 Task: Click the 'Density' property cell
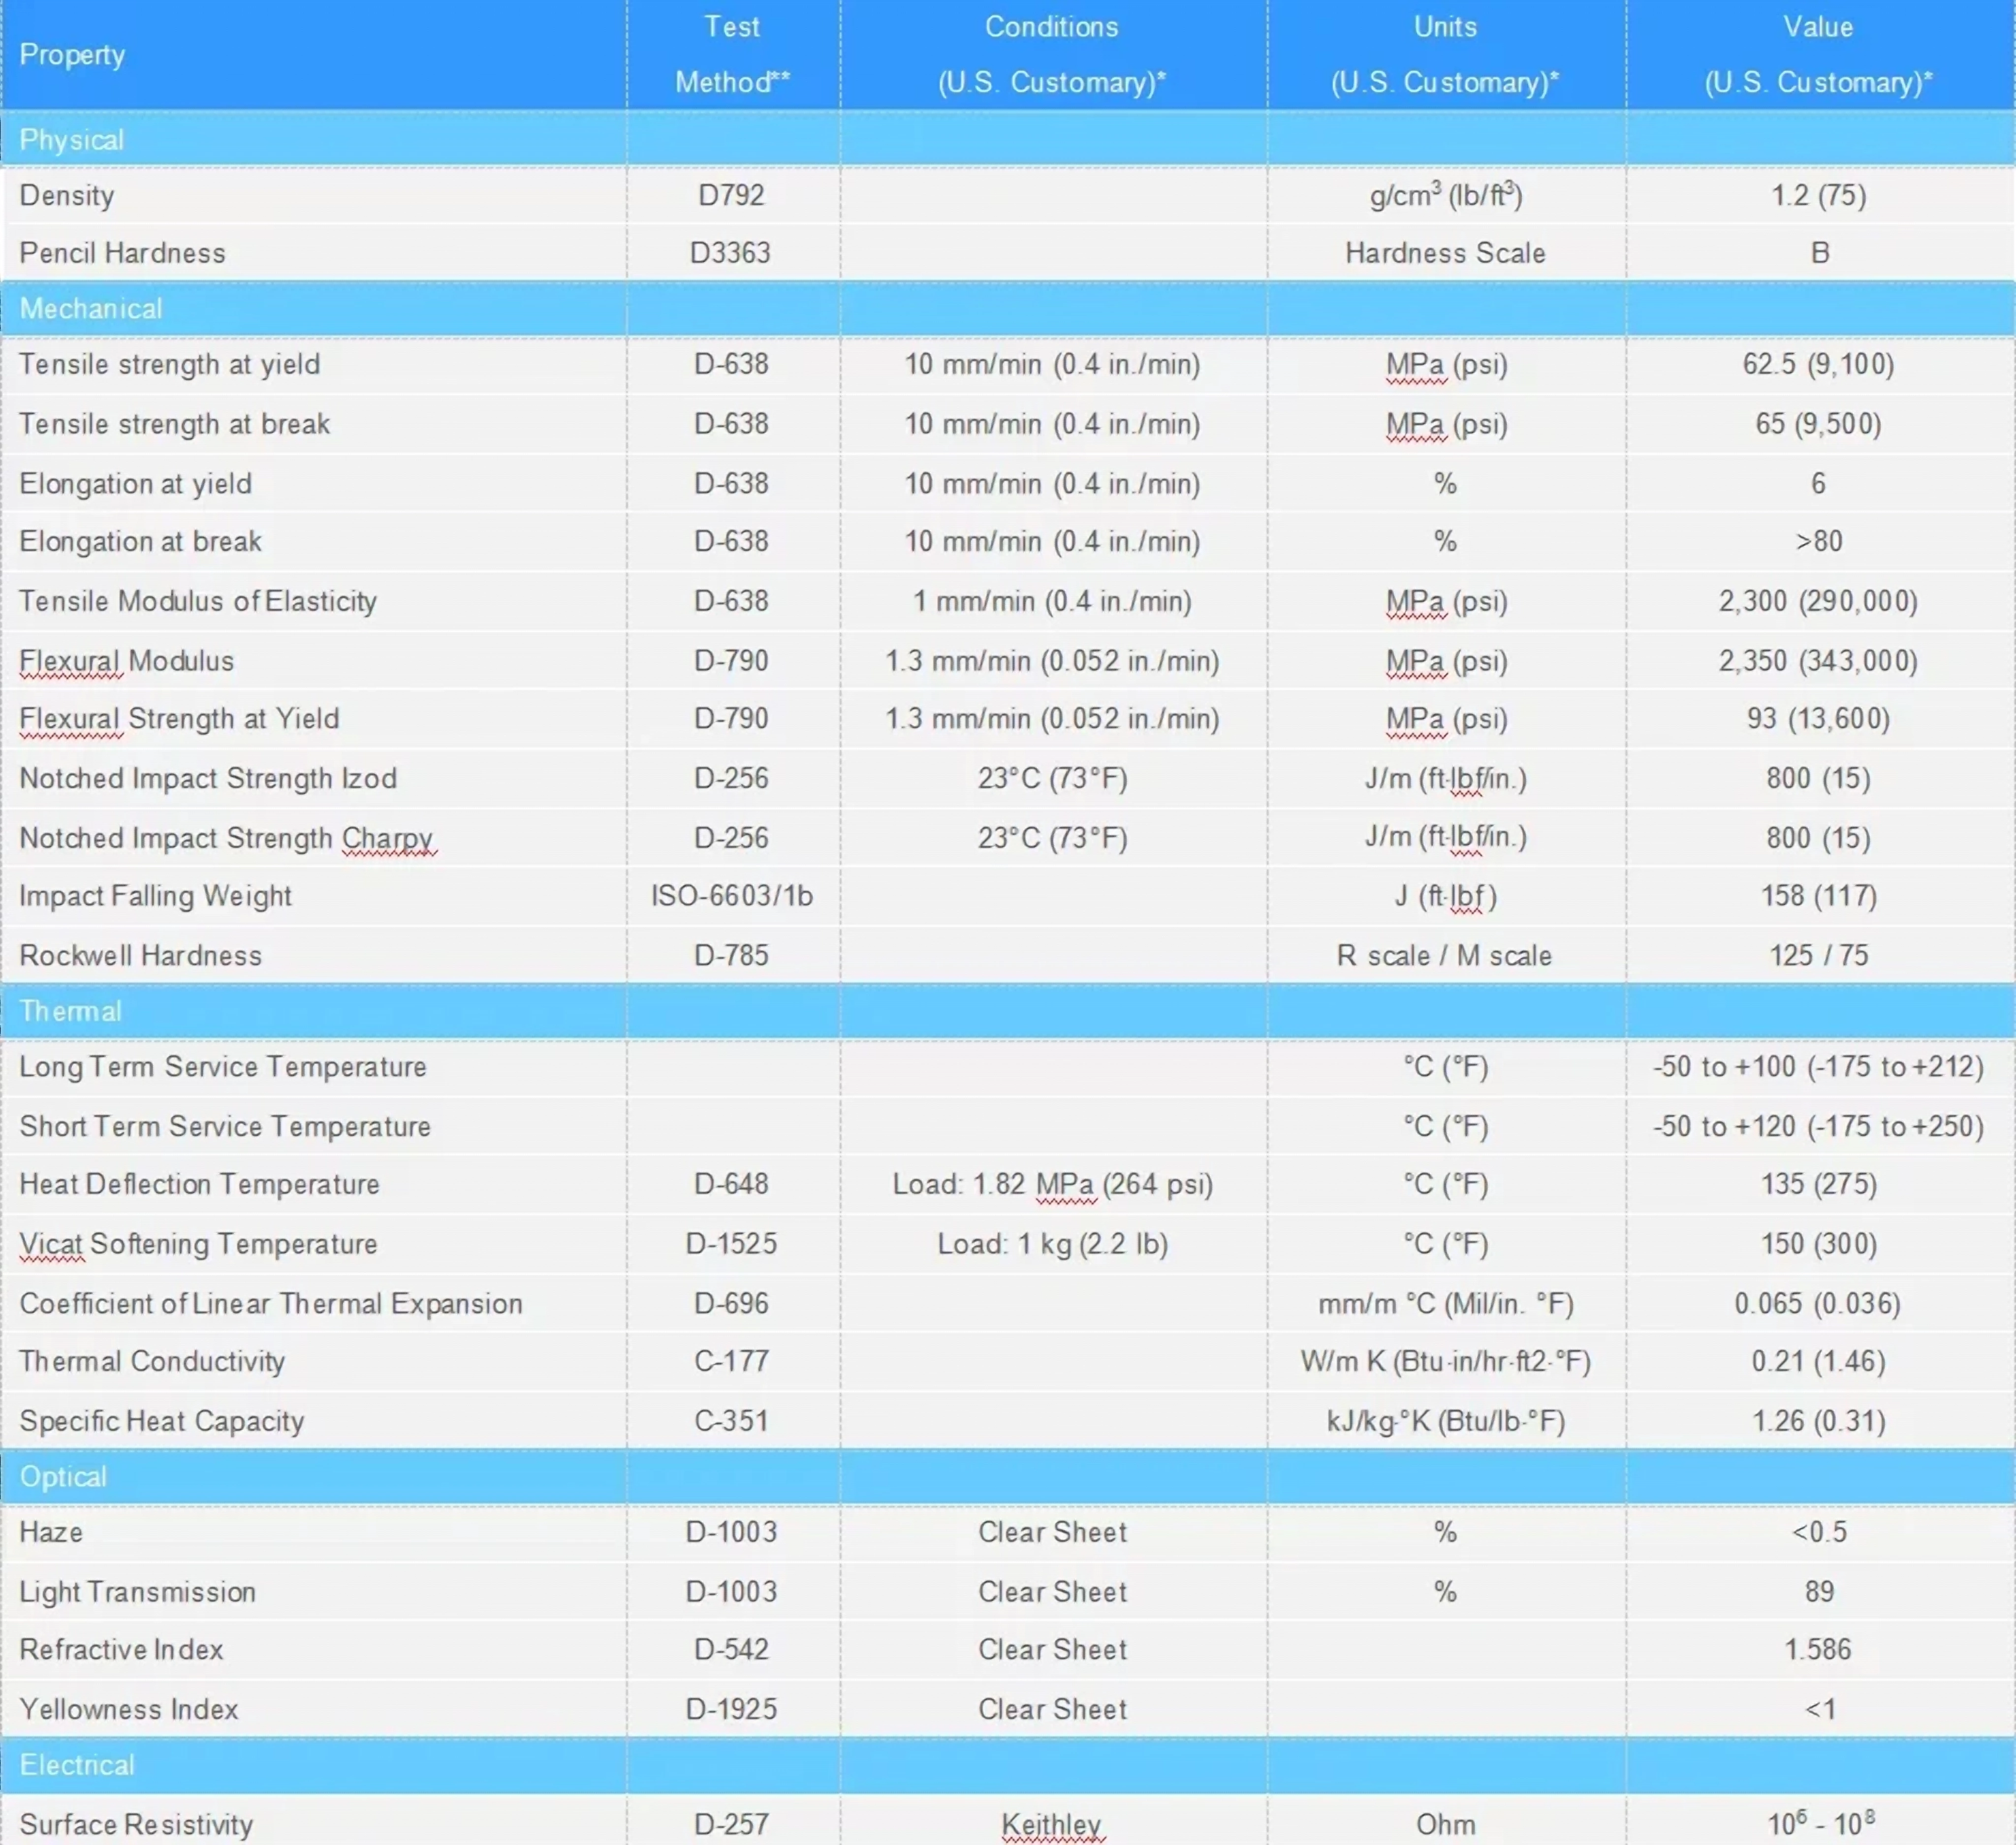point(67,196)
